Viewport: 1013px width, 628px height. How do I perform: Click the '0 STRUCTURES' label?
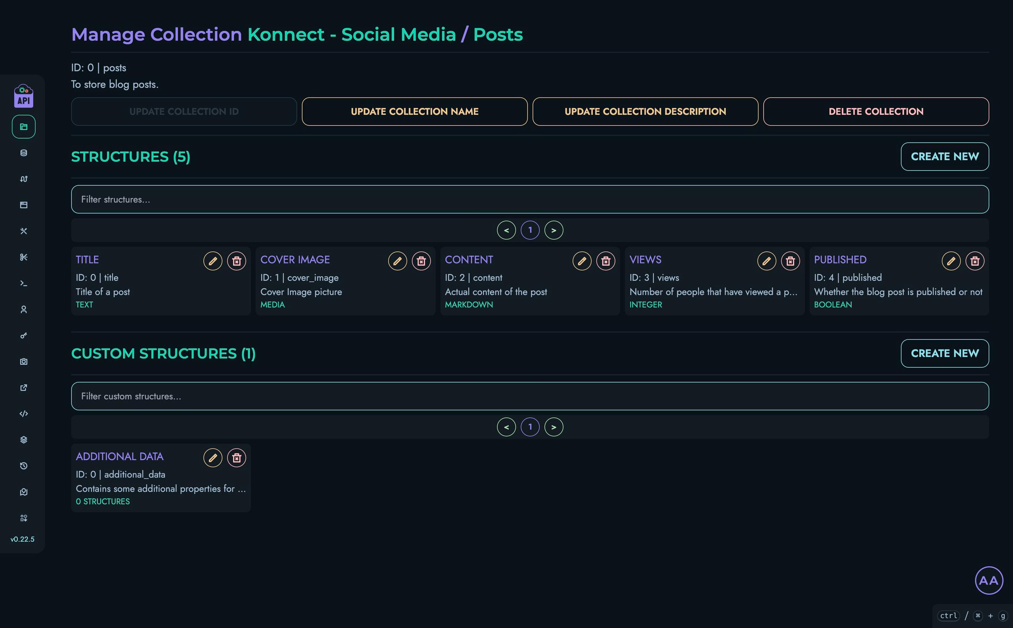pyautogui.click(x=103, y=501)
